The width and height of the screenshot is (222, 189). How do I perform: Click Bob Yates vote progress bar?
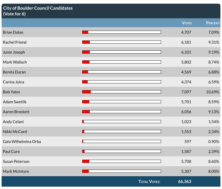click(121, 92)
